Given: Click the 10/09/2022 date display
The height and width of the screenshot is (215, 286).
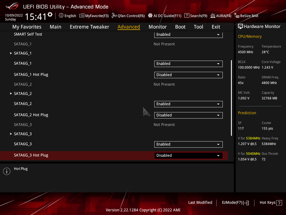Looking at the screenshot, I should 14,15.
